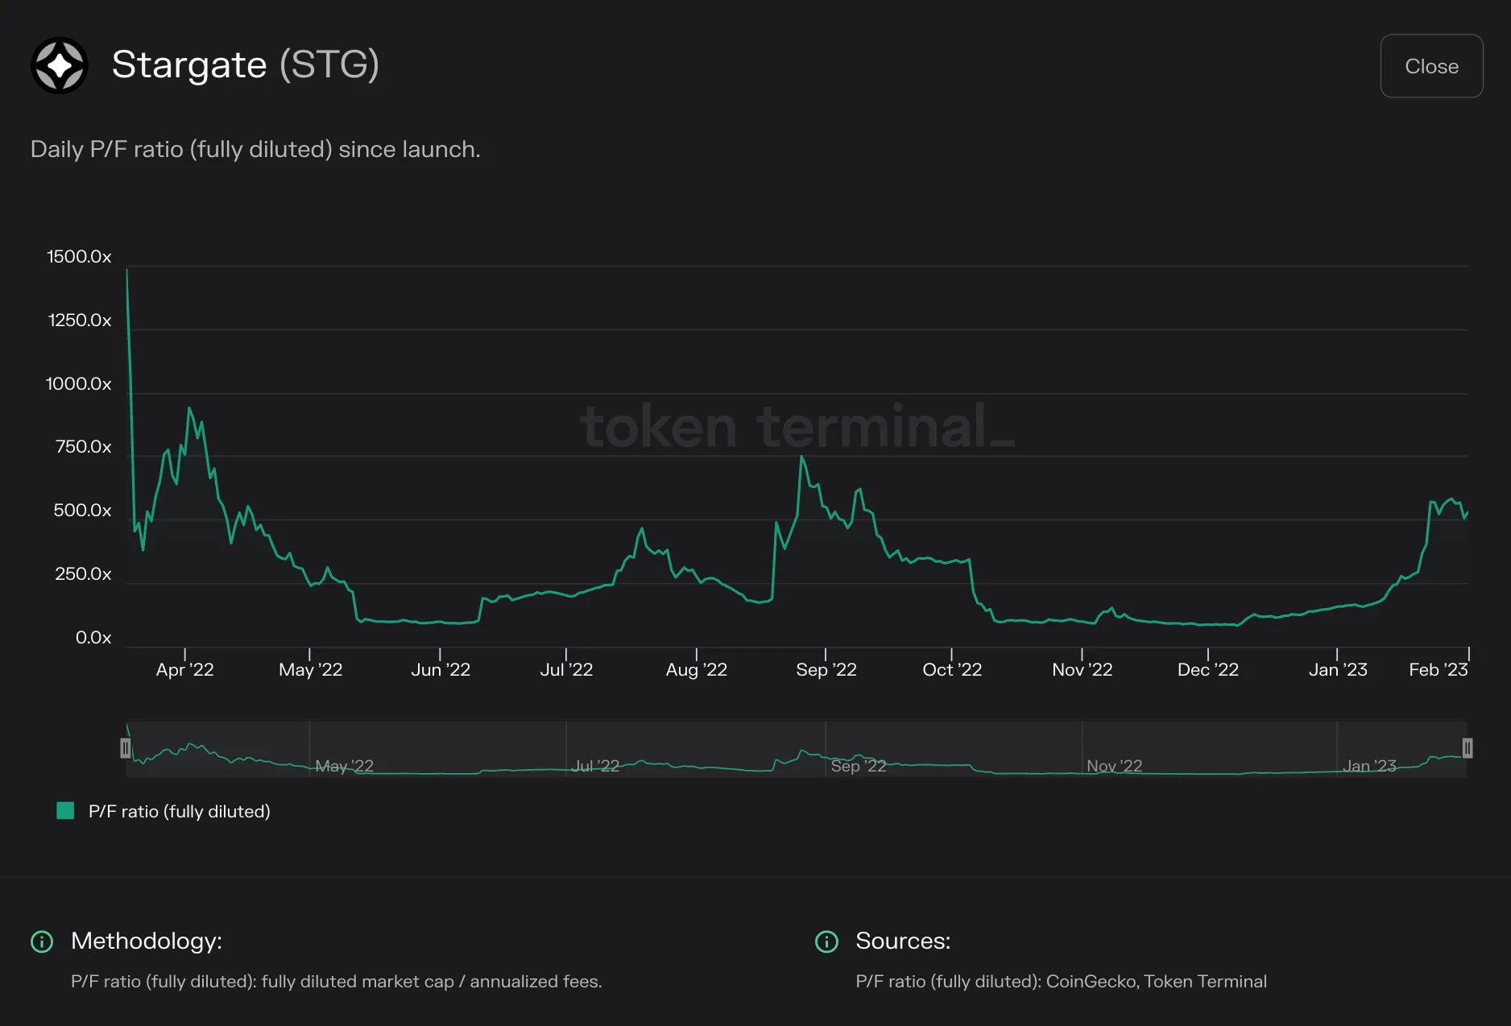Click the Sources info icon
This screenshot has height=1026, width=1511.
pyautogui.click(x=826, y=941)
